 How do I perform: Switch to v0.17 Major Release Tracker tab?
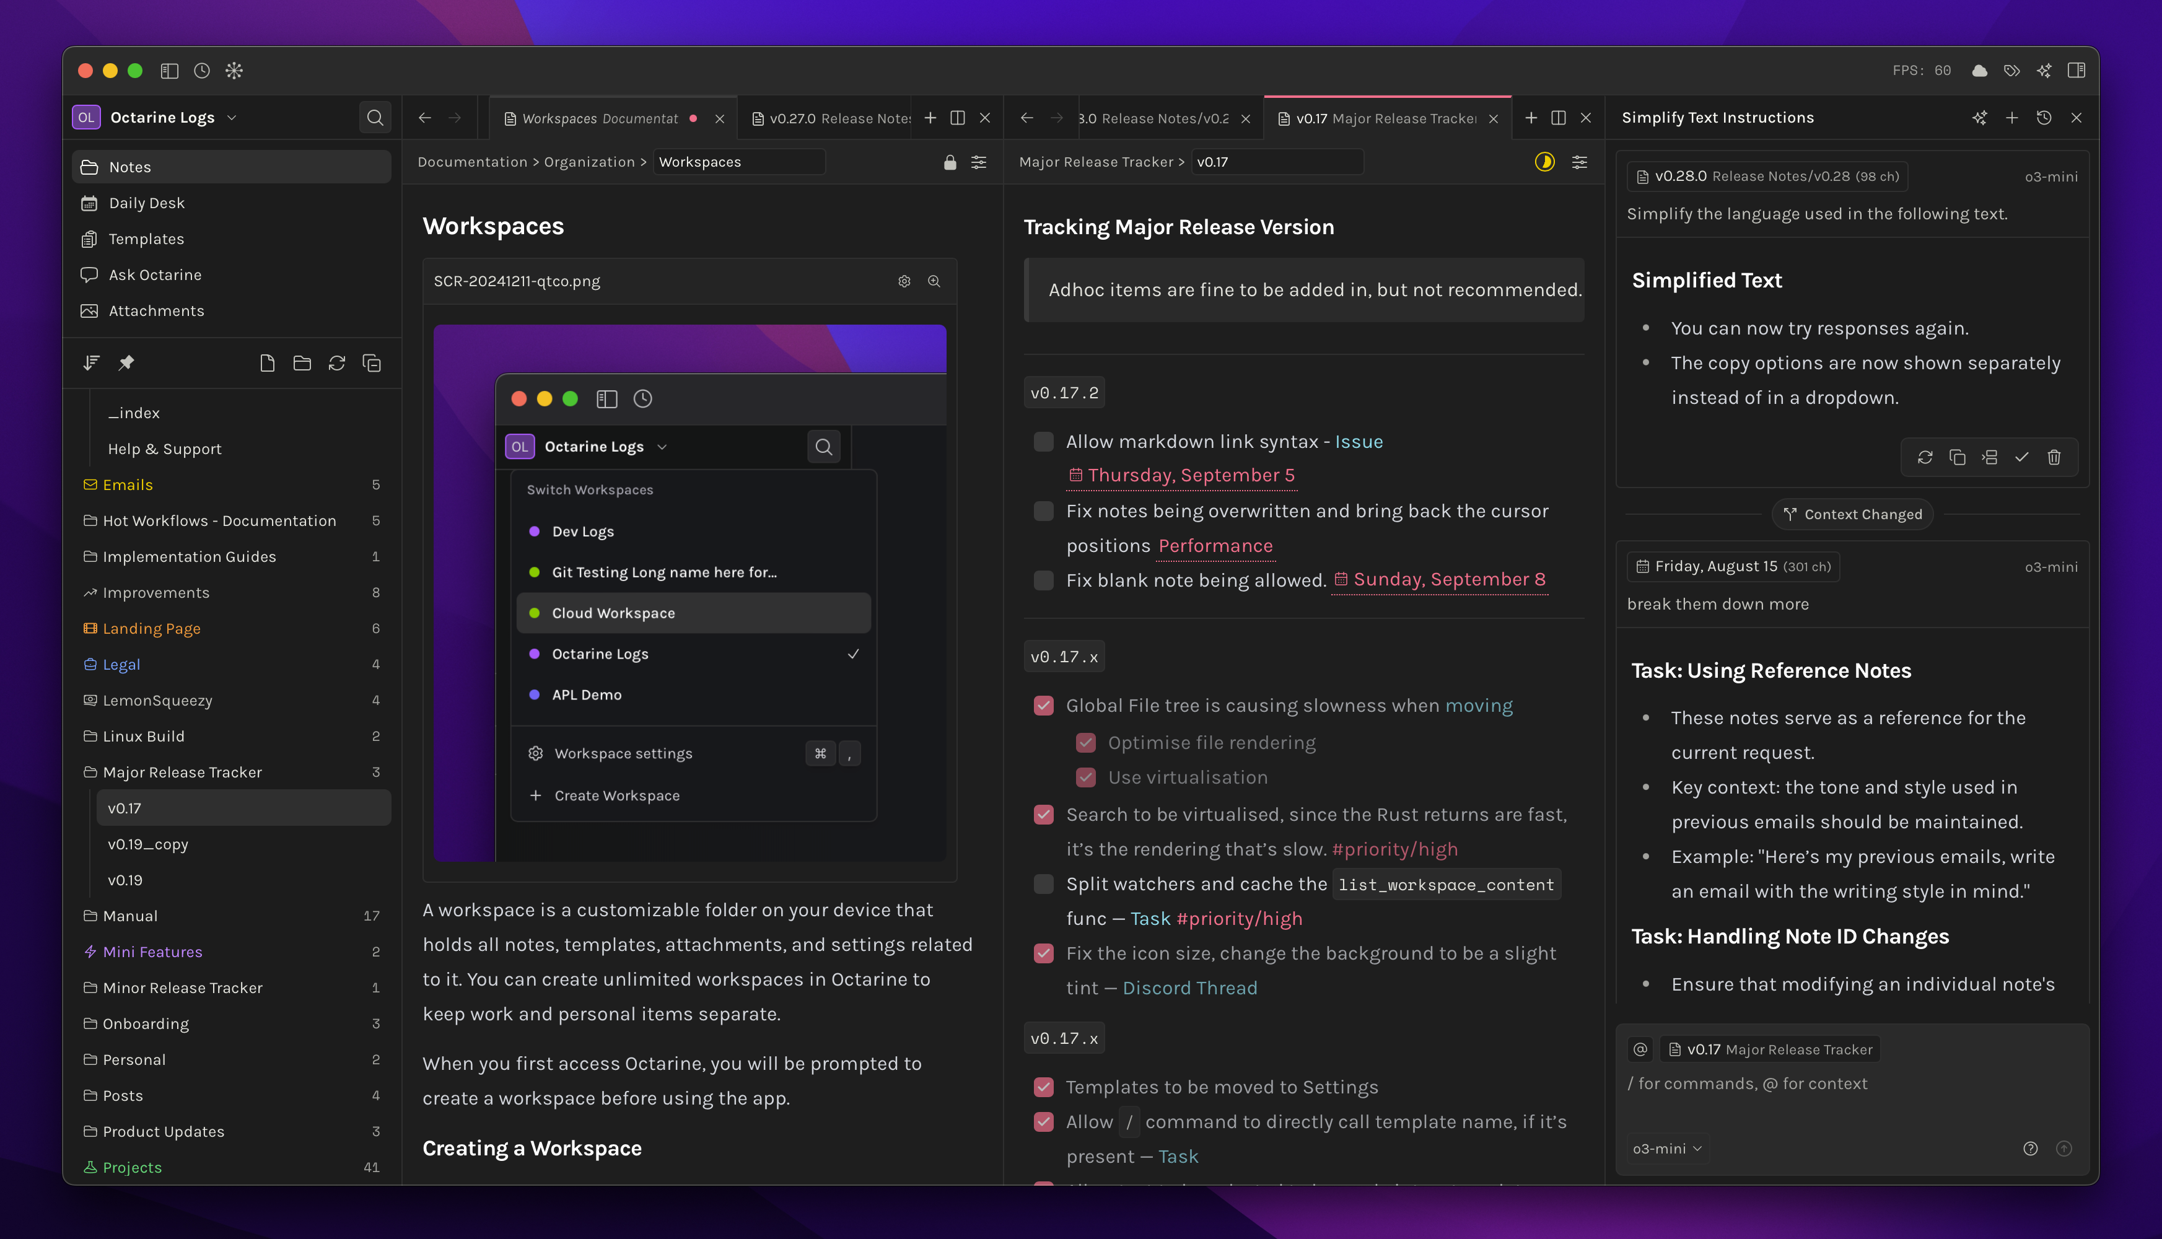1388,118
